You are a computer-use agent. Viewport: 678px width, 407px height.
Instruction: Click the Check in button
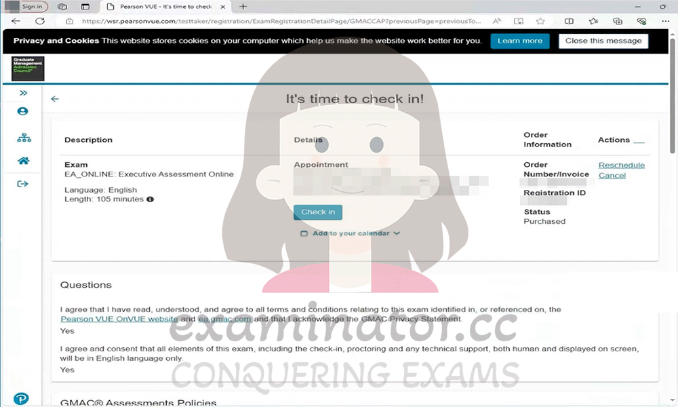click(318, 212)
